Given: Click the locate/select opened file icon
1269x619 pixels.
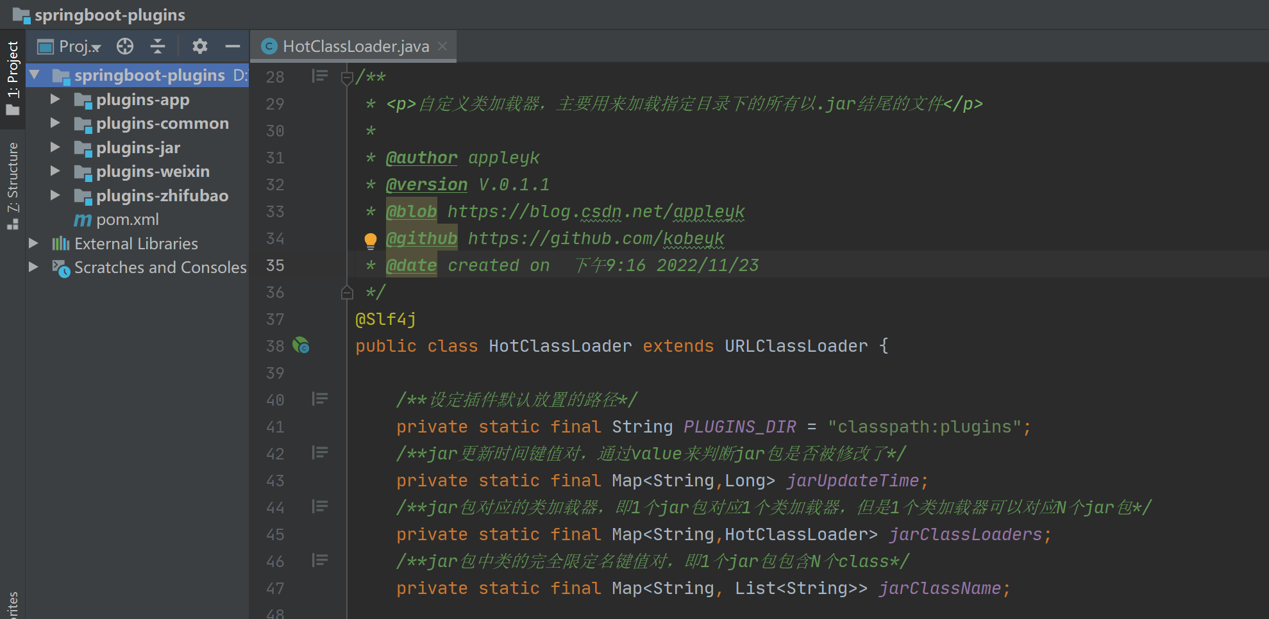Looking at the screenshot, I should coord(125,46).
